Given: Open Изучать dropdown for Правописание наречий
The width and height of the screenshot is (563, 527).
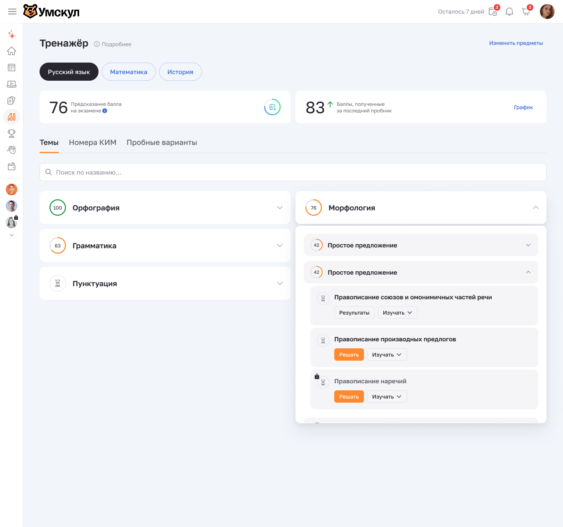Looking at the screenshot, I should [x=387, y=396].
